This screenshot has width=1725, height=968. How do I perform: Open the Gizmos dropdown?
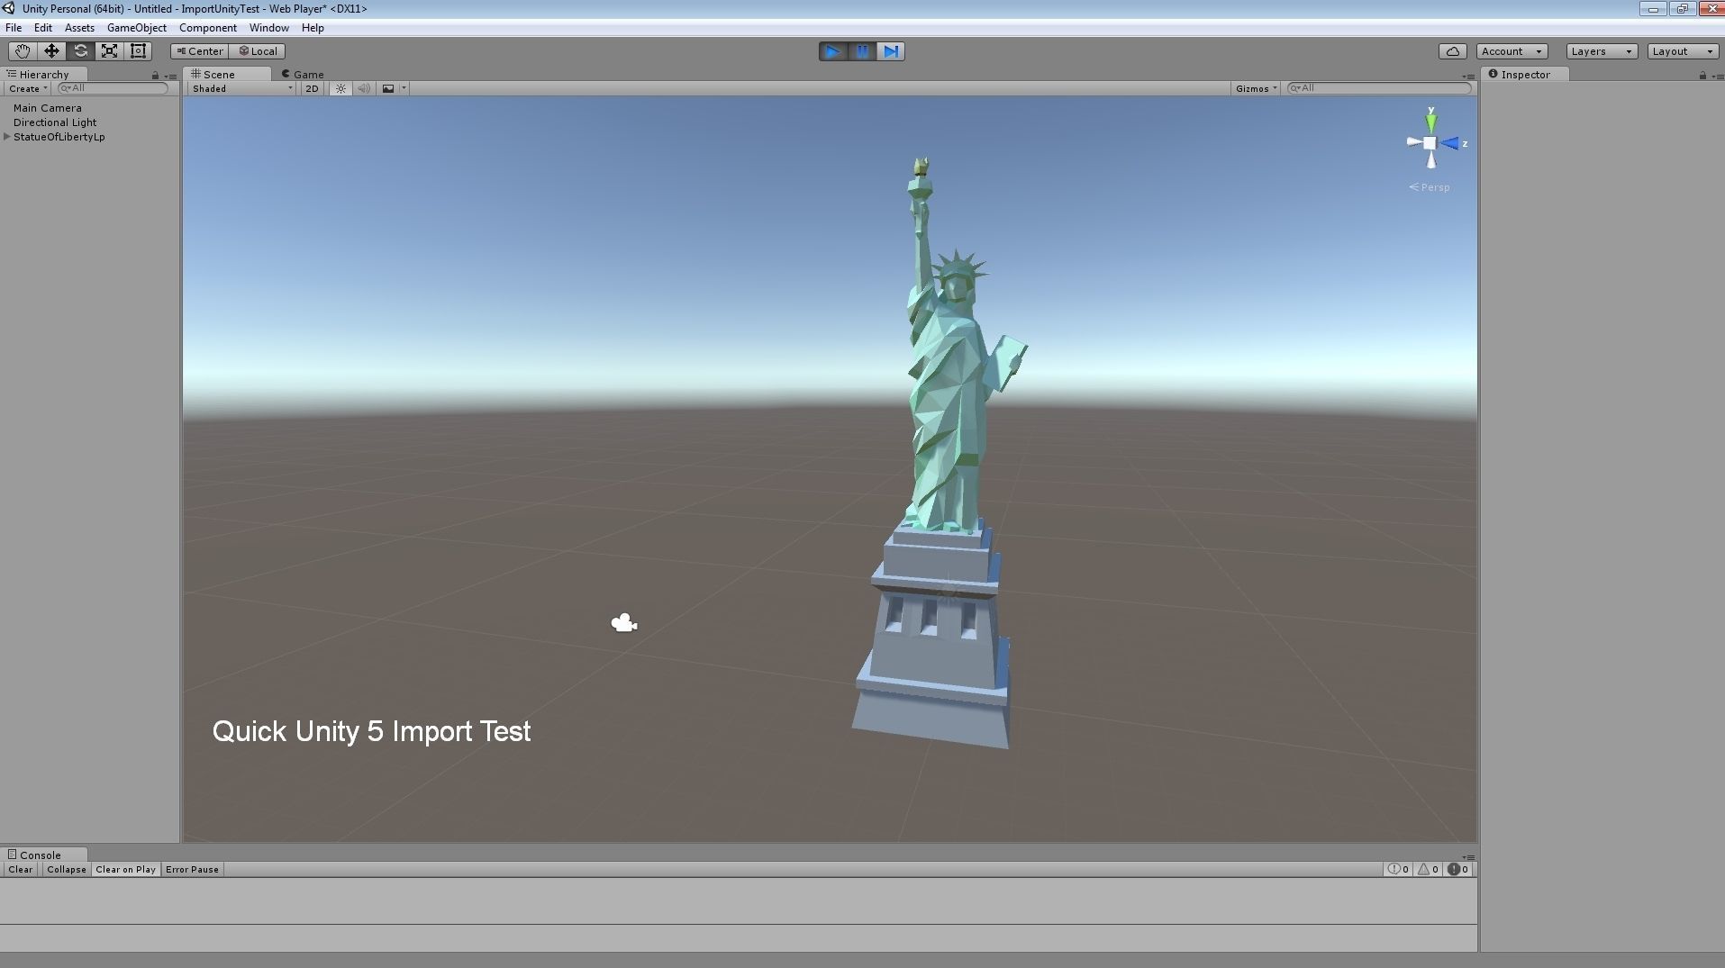click(1256, 88)
